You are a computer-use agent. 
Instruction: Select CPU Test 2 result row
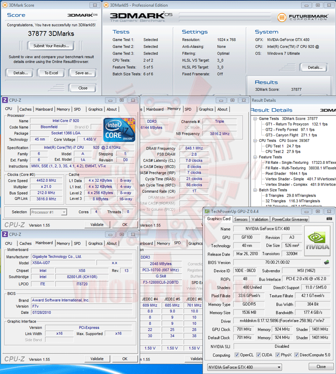point(283,151)
